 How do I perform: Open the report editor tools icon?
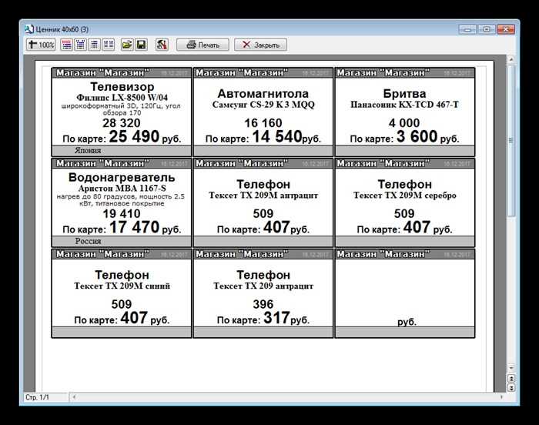(x=162, y=45)
